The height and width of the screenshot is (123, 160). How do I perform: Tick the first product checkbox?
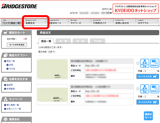click(138, 63)
